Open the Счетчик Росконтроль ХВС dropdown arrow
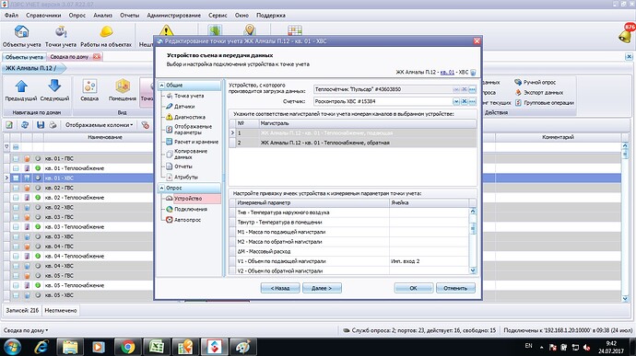The image size is (636, 356). click(x=456, y=101)
